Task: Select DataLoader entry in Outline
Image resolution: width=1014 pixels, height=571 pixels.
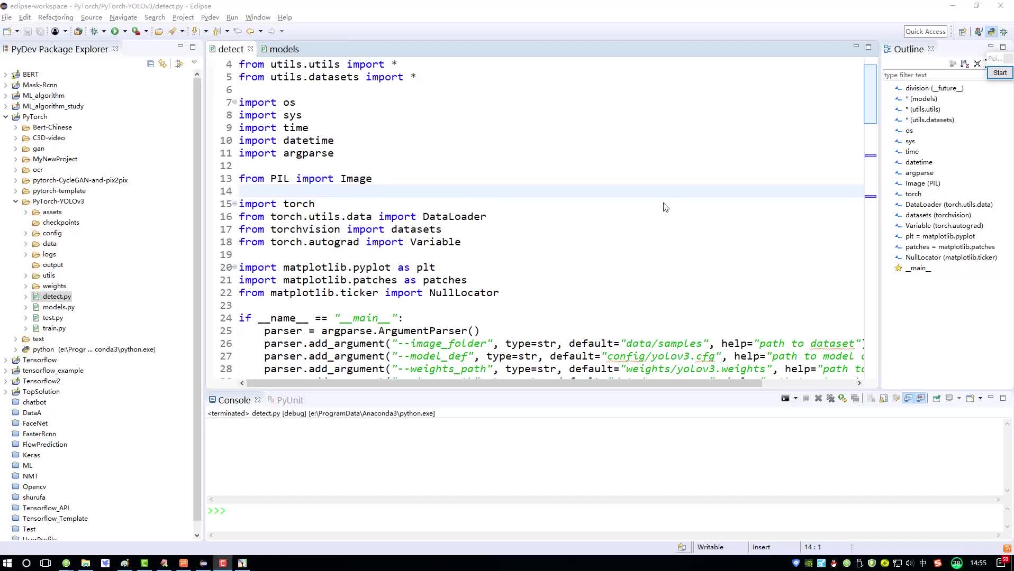Action: click(x=948, y=205)
